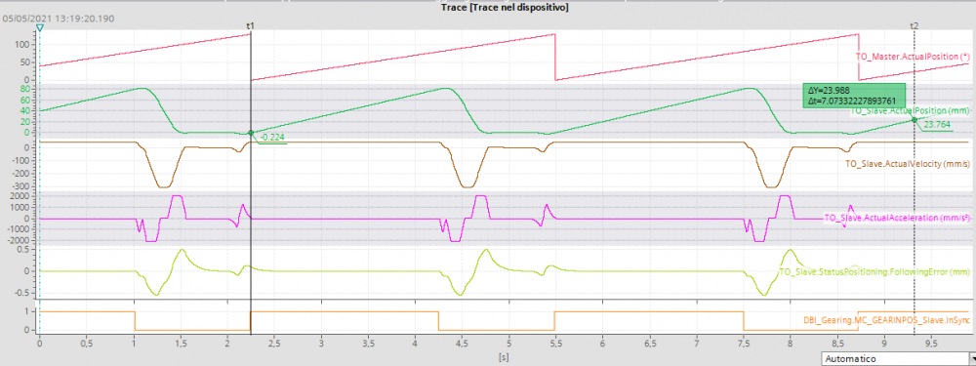This screenshot has height=366, width=976.
Task: Select the TO_Master.ActualPosition signal label
Action: [913, 56]
